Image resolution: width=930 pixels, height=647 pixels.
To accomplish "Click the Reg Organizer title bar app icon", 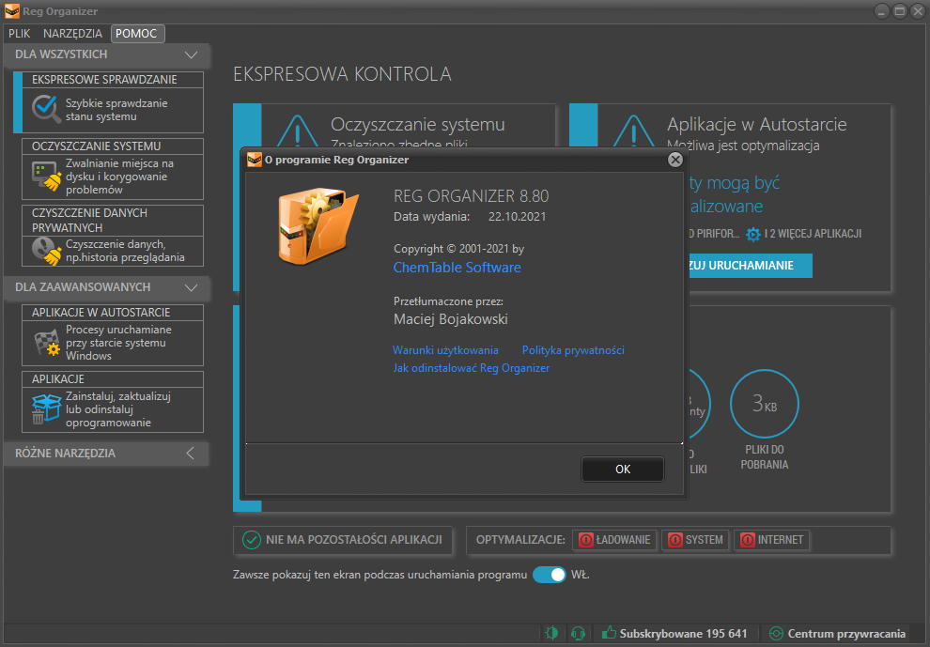I will [x=12, y=11].
